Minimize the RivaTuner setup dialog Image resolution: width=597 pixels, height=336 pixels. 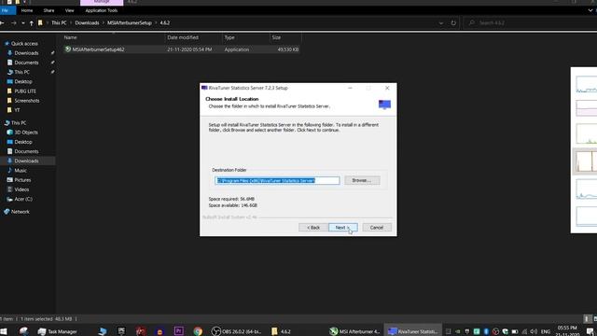(350, 88)
